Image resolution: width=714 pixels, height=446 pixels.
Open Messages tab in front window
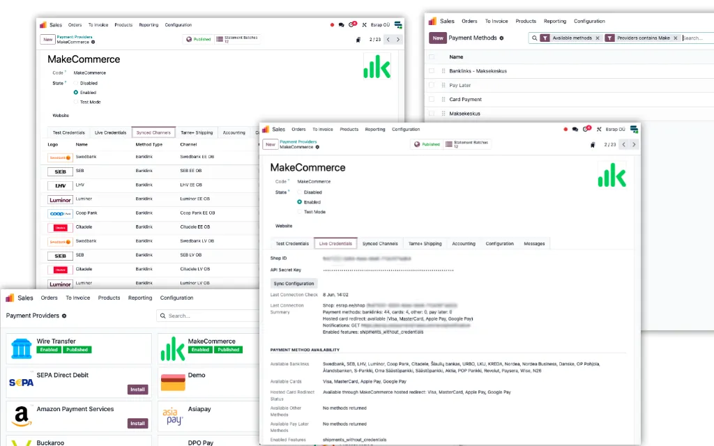(534, 243)
